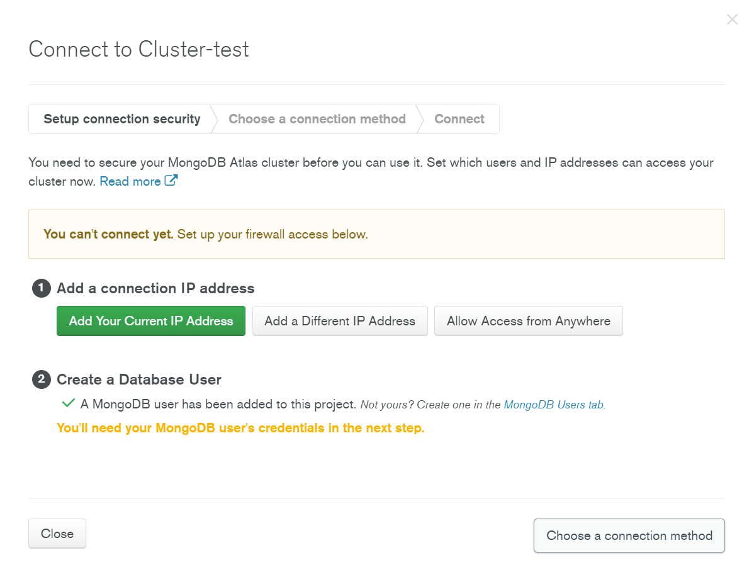
Task: Open the Read more documentation link
Action: click(130, 181)
